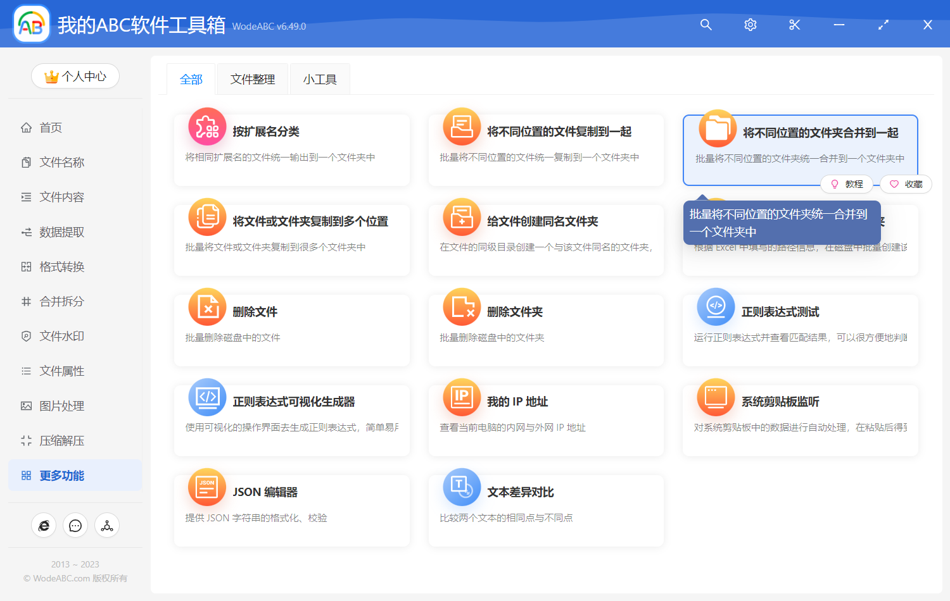Click the 教程 tutorial button
The width and height of the screenshot is (950, 601).
(x=847, y=183)
